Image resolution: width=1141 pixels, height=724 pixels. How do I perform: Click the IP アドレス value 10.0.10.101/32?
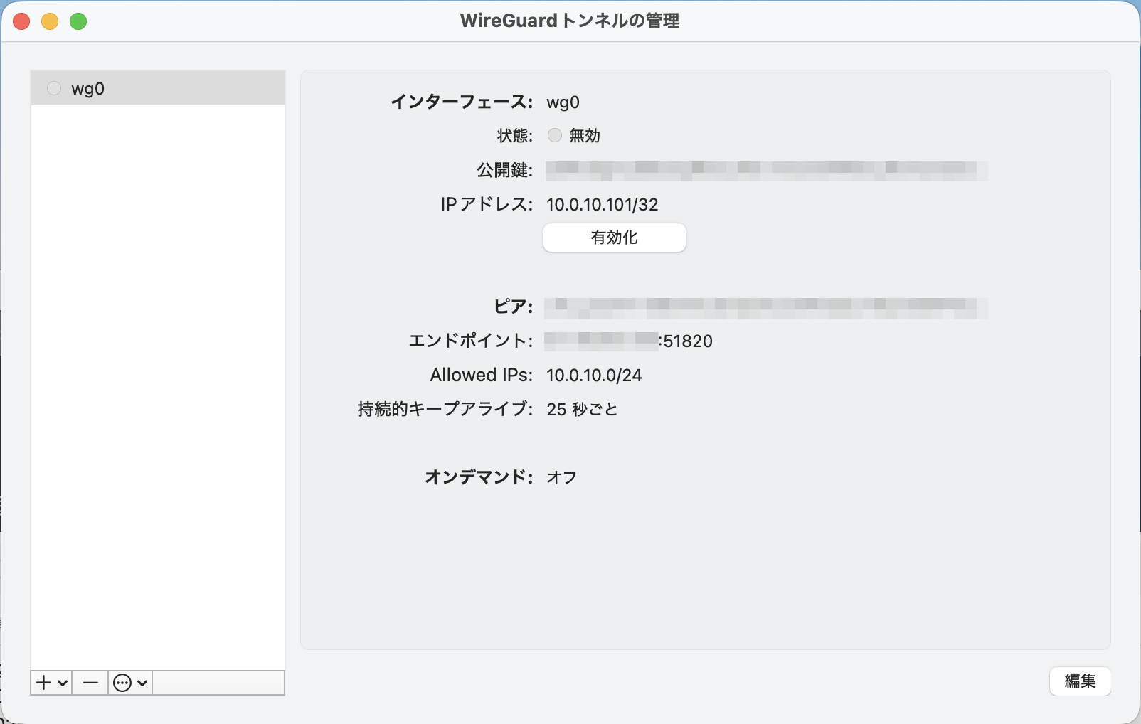(x=601, y=205)
